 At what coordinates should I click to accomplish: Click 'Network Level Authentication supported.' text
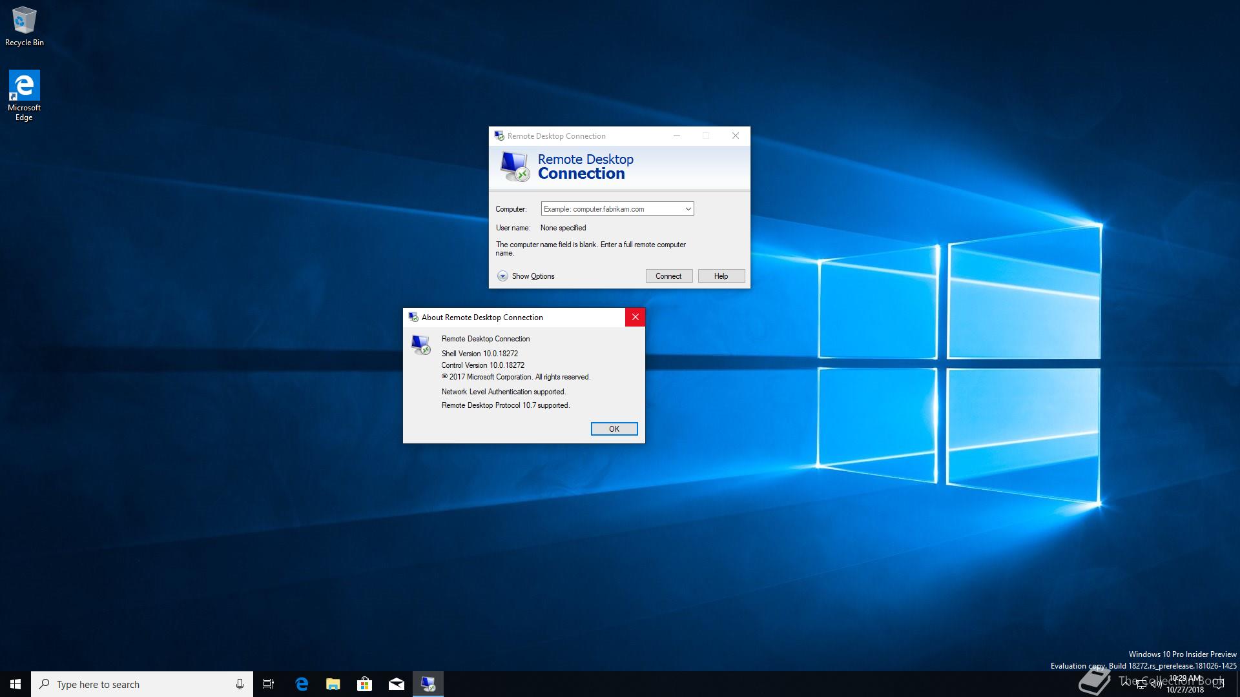coord(504,392)
